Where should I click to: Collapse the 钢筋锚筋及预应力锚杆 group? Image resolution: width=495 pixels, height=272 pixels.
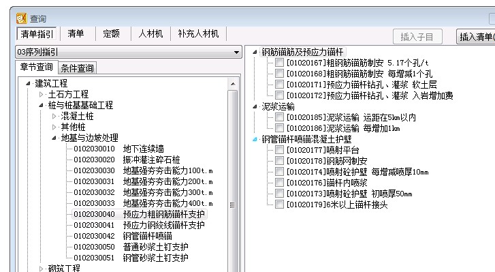click(255, 52)
